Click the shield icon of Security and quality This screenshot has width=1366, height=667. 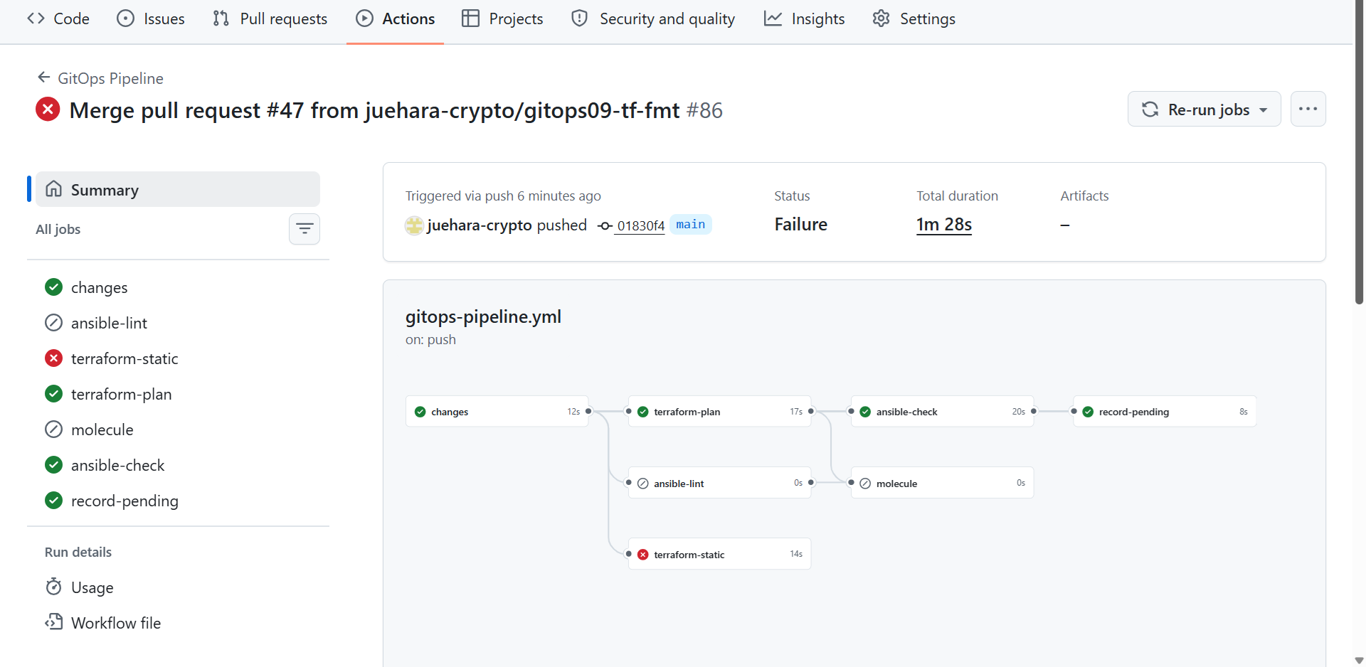[x=580, y=18]
